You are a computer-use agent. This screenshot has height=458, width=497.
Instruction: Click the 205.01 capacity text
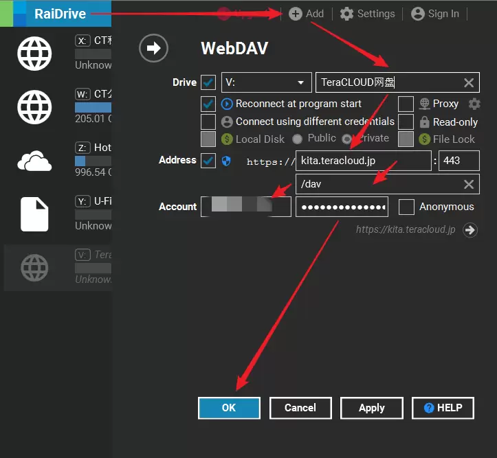93,119
